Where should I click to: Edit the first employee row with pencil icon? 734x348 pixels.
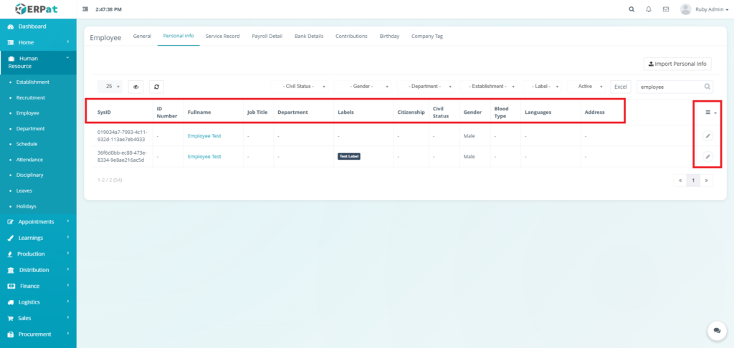pos(707,135)
